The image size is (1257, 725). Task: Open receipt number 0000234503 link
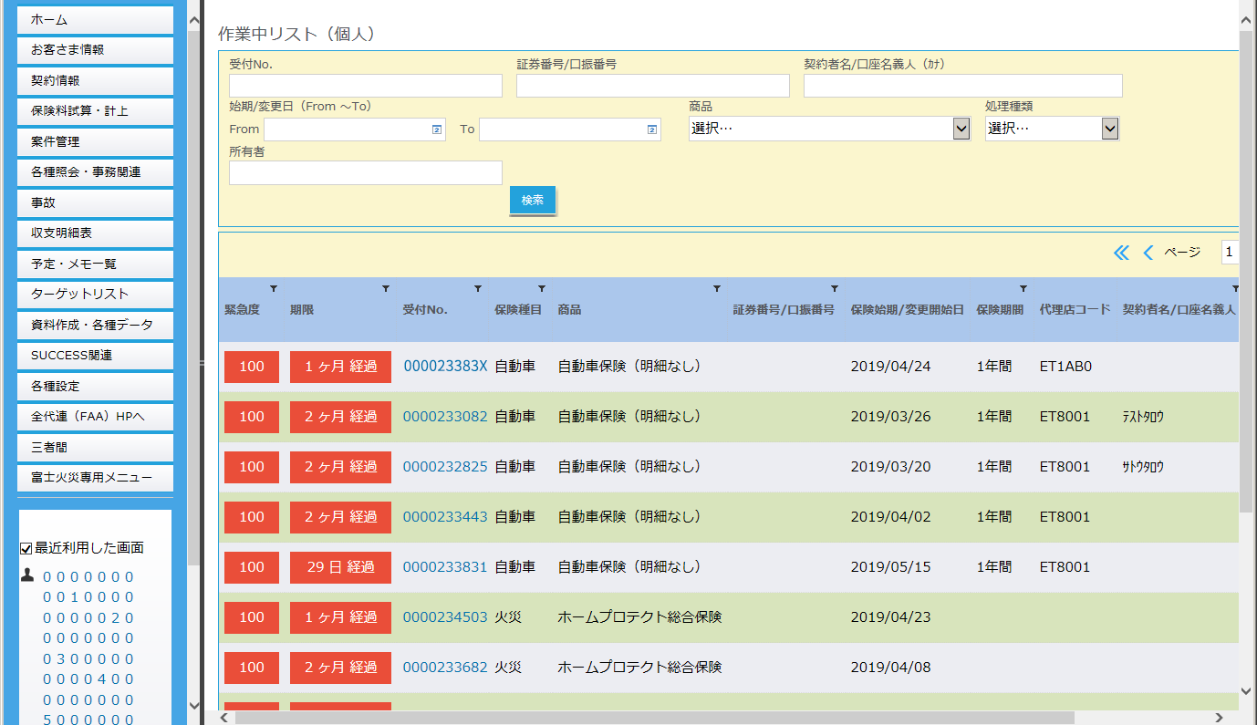click(x=445, y=617)
